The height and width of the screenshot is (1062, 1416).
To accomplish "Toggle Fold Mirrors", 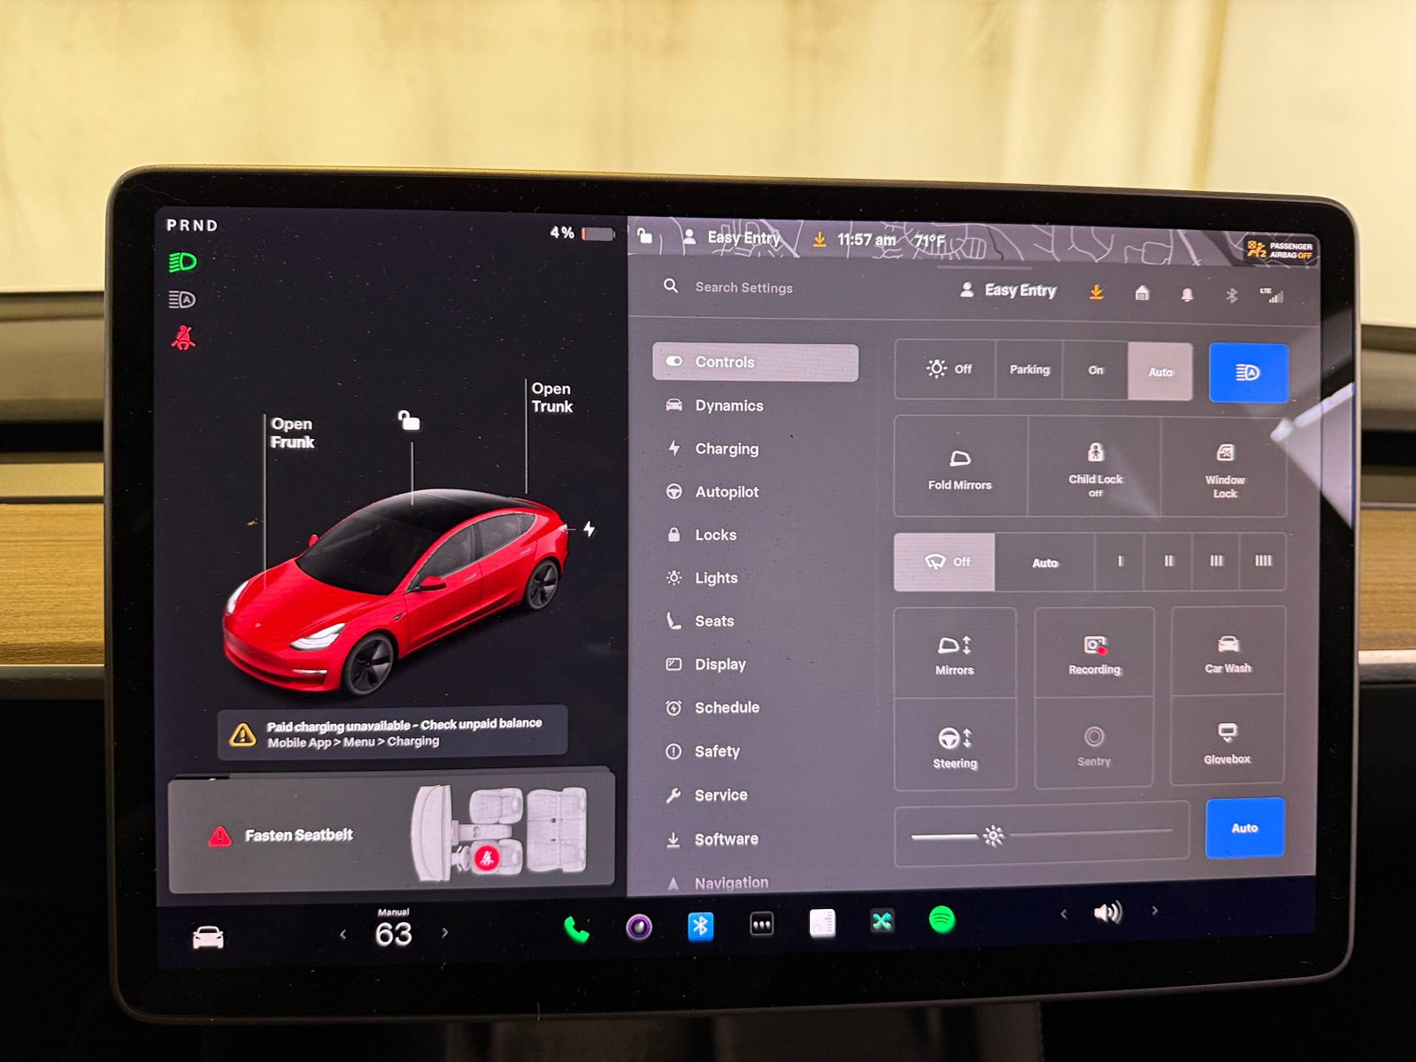I will [960, 466].
